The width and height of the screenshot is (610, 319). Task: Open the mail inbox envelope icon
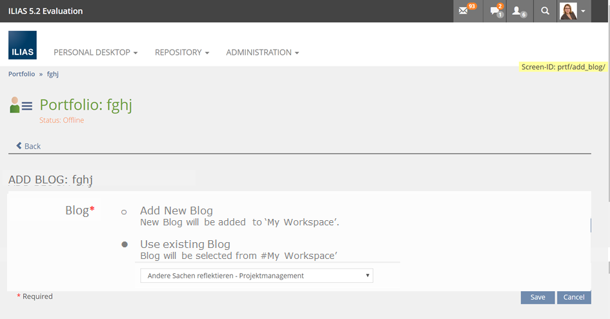tap(463, 11)
